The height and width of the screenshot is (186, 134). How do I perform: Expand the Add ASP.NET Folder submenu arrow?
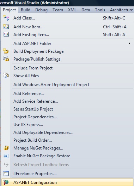[129, 44]
